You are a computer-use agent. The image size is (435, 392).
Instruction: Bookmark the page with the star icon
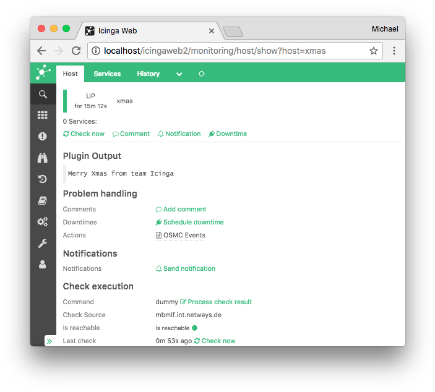pos(373,51)
